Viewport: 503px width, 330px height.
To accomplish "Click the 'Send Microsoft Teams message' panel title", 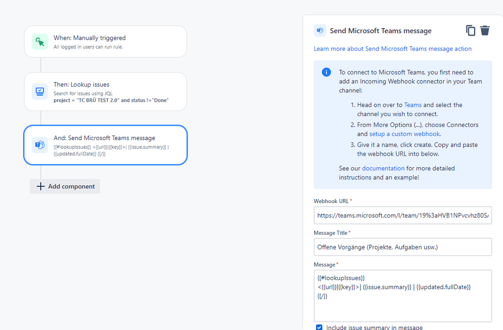I will (381, 31).
